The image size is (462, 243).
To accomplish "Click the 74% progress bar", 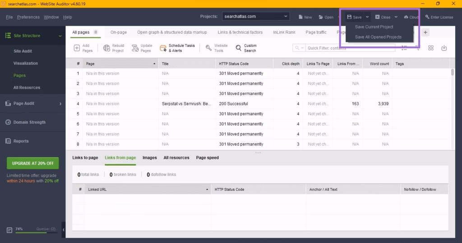I will coord(36,232).
